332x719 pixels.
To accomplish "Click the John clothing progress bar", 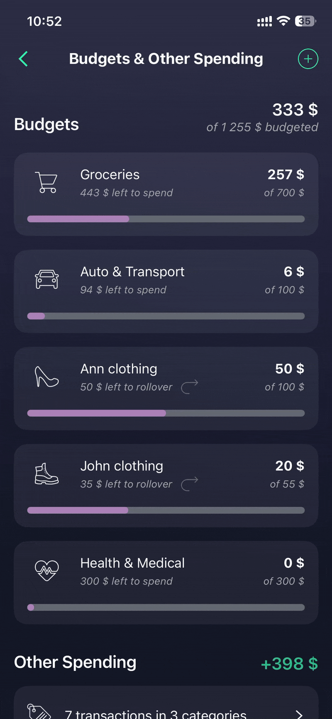I will 166,510.
